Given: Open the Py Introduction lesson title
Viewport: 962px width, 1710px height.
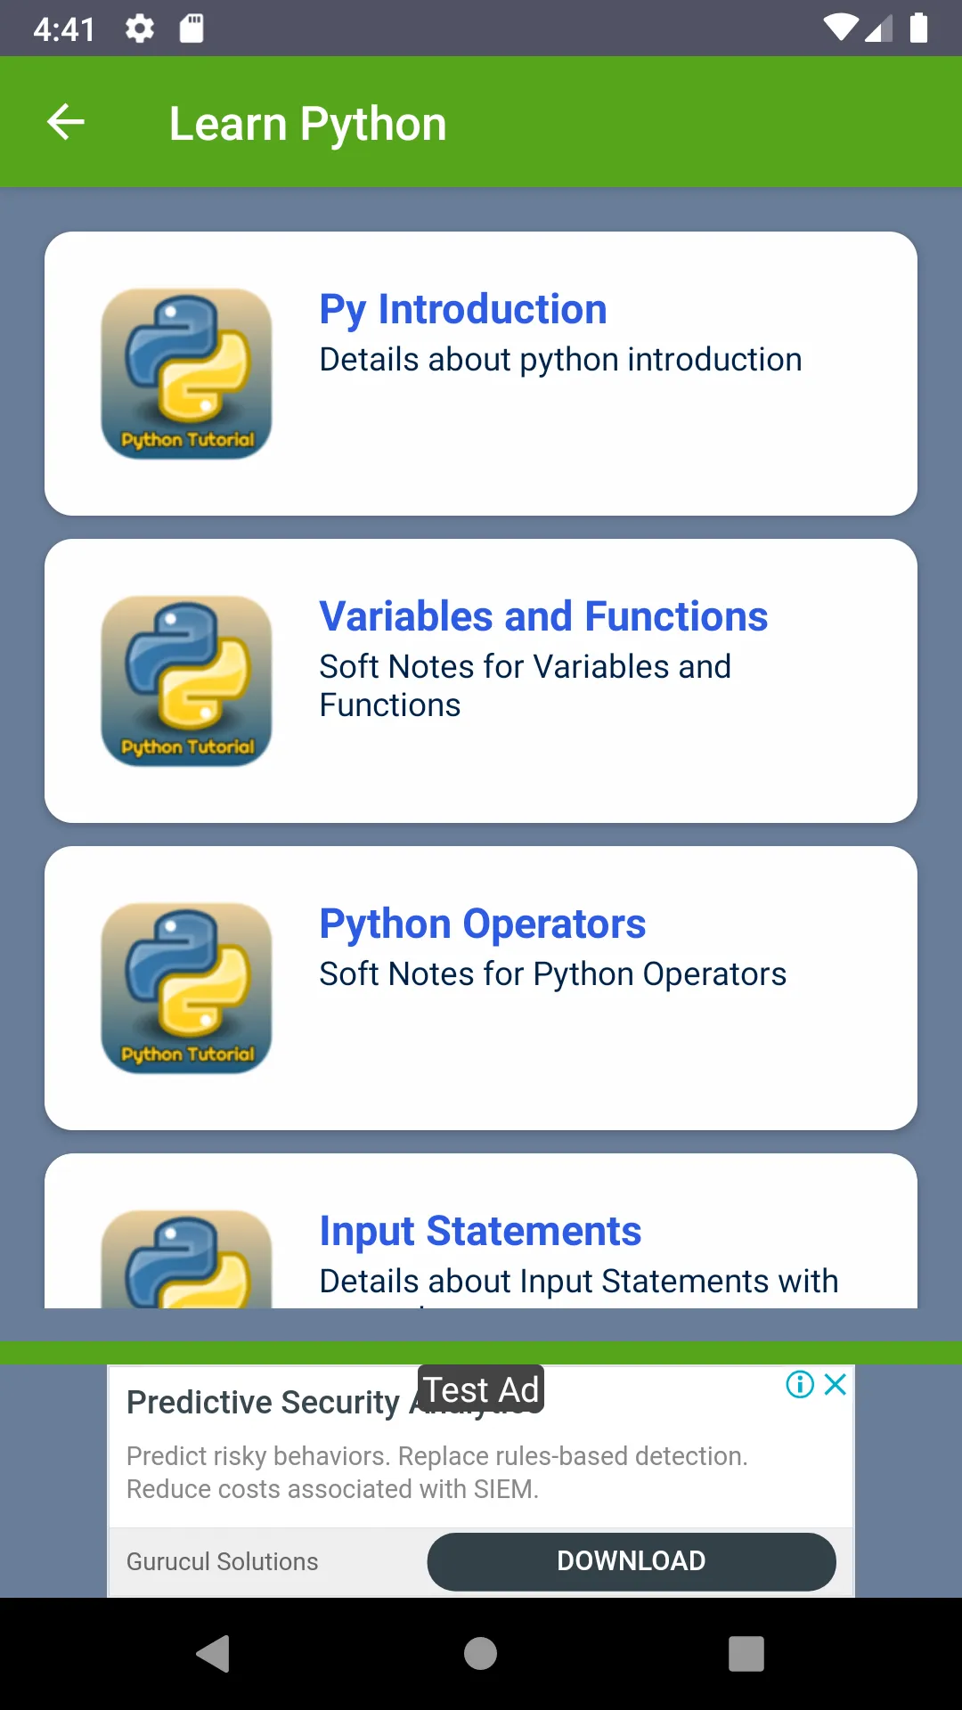Looking at the screenshot, I should point(463,309).
